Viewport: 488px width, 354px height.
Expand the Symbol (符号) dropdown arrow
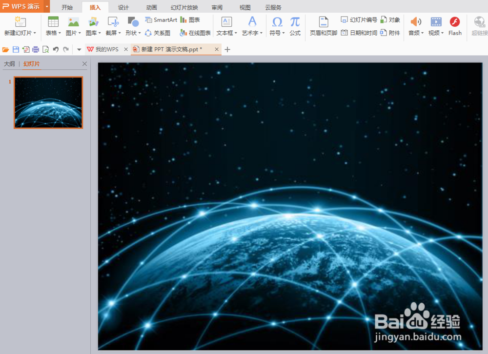point(284,33)
